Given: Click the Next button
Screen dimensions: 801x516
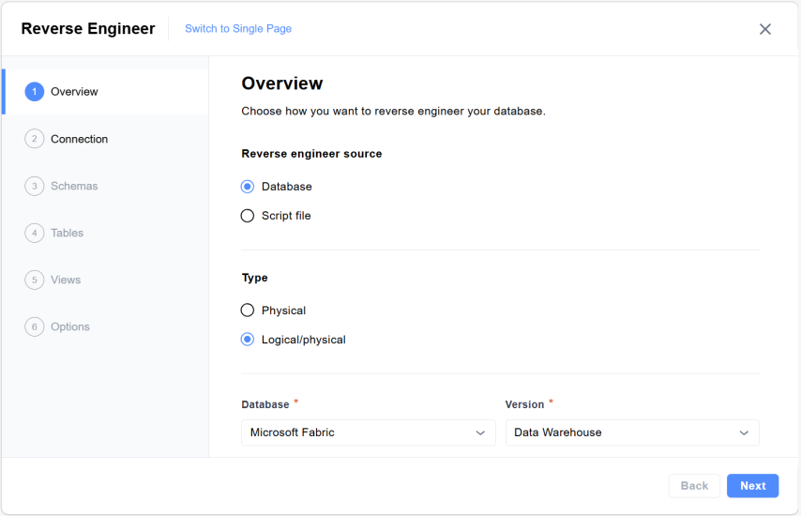Looking at the screenshot, I should [752, 486].
